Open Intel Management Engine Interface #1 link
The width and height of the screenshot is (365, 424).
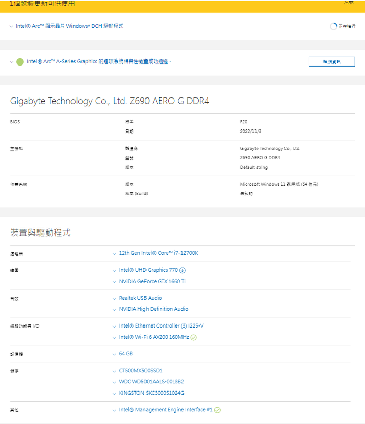coord(166,410)
